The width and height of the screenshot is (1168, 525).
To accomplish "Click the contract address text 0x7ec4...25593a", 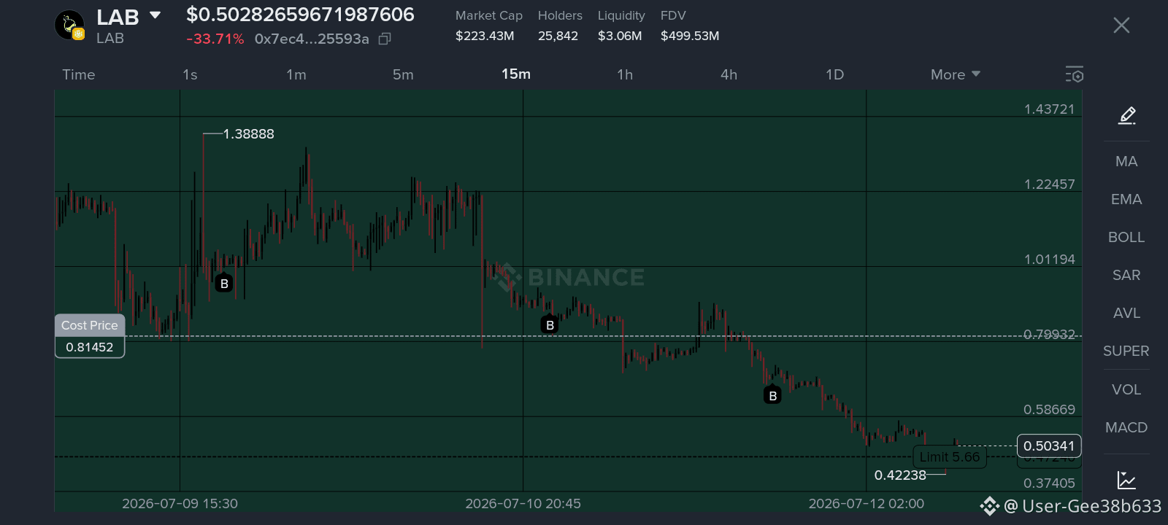I will [x=312, y=39].
